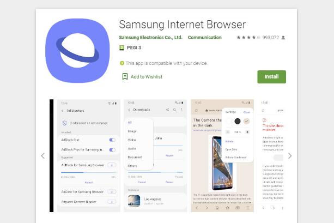Click the green Install button
Screen dimensions: 334x223
(271, 77)
